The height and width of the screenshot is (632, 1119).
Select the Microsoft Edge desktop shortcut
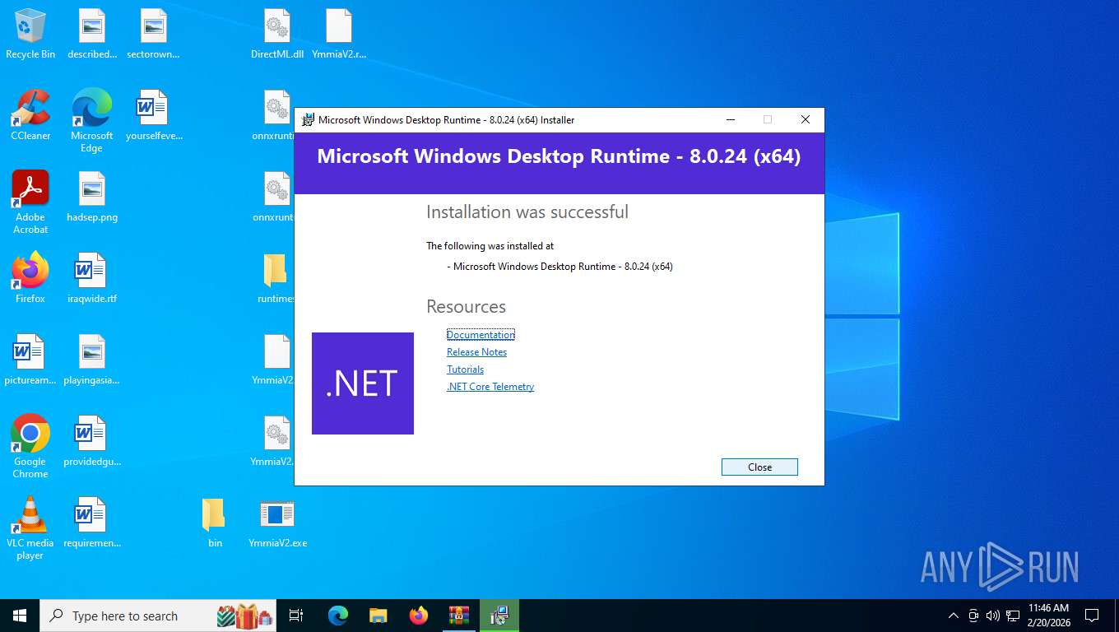pyautogui.click(x=91, y=121)
